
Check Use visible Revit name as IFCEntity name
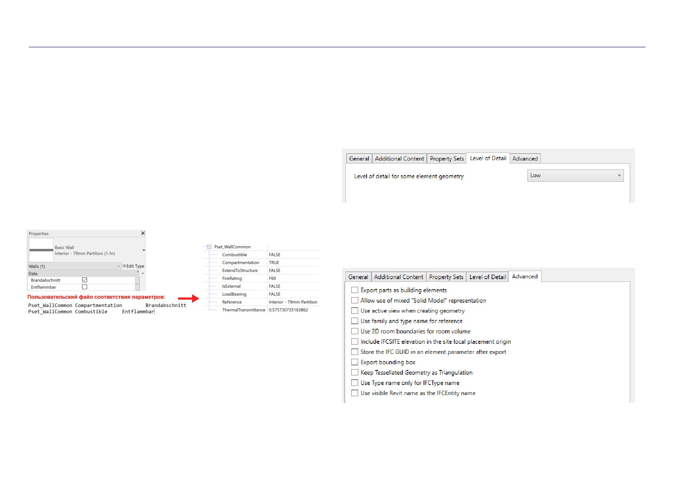click(355, 393)
